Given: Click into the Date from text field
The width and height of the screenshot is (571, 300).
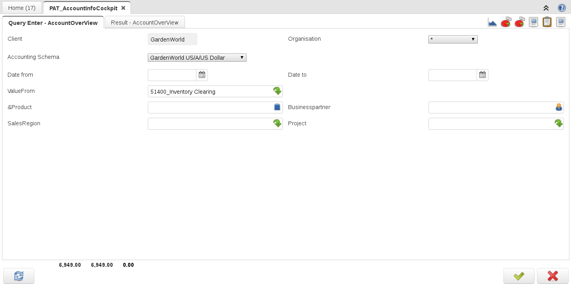Looking at the screenshot, I should 172,75.
